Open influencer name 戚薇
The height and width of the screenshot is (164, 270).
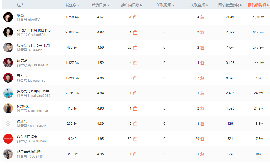(21, 15)
